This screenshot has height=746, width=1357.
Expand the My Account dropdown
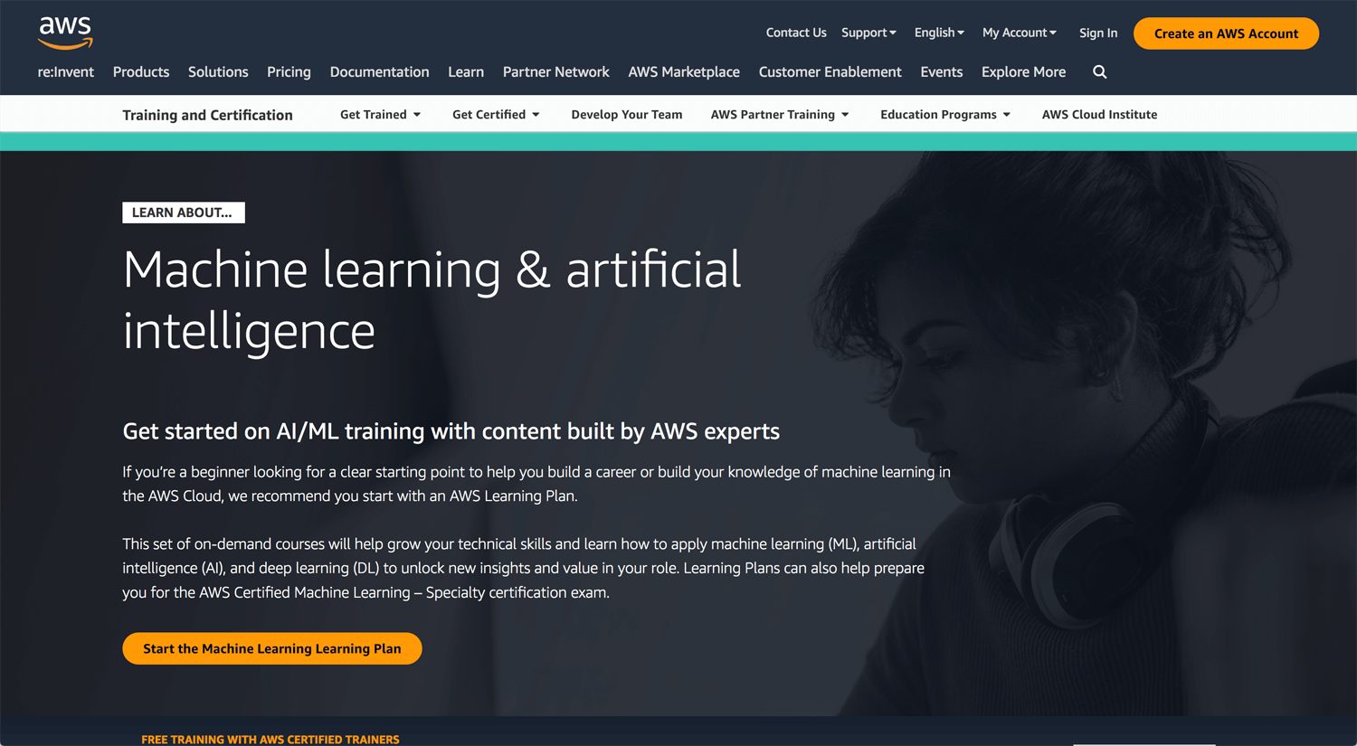[x=1020, y=33]
